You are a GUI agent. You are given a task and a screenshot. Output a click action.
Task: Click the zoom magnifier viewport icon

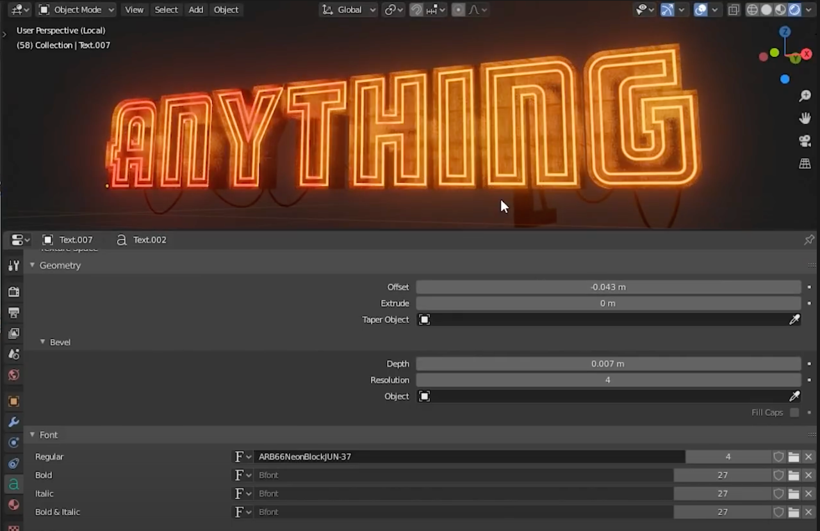[805, 96]
